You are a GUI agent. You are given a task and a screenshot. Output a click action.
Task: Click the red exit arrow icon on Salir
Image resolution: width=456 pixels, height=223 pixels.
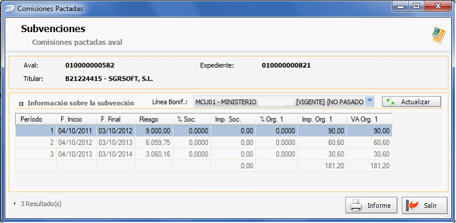coord(413,205)
